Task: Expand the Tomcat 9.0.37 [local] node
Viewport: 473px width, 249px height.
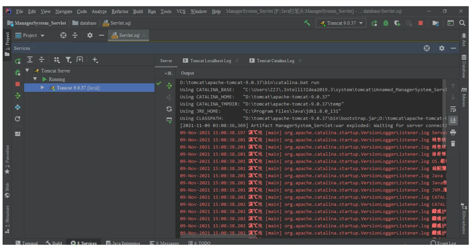Action: point(42,88)
